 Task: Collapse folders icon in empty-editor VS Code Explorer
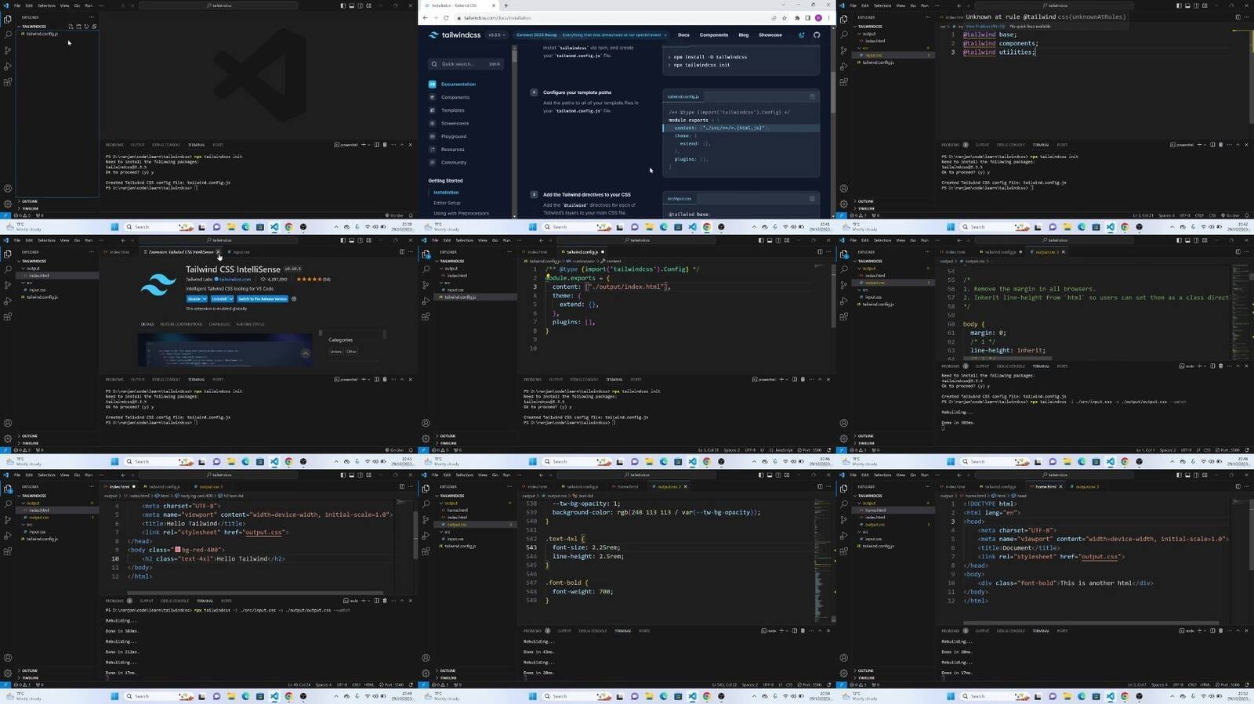point(94,27)
